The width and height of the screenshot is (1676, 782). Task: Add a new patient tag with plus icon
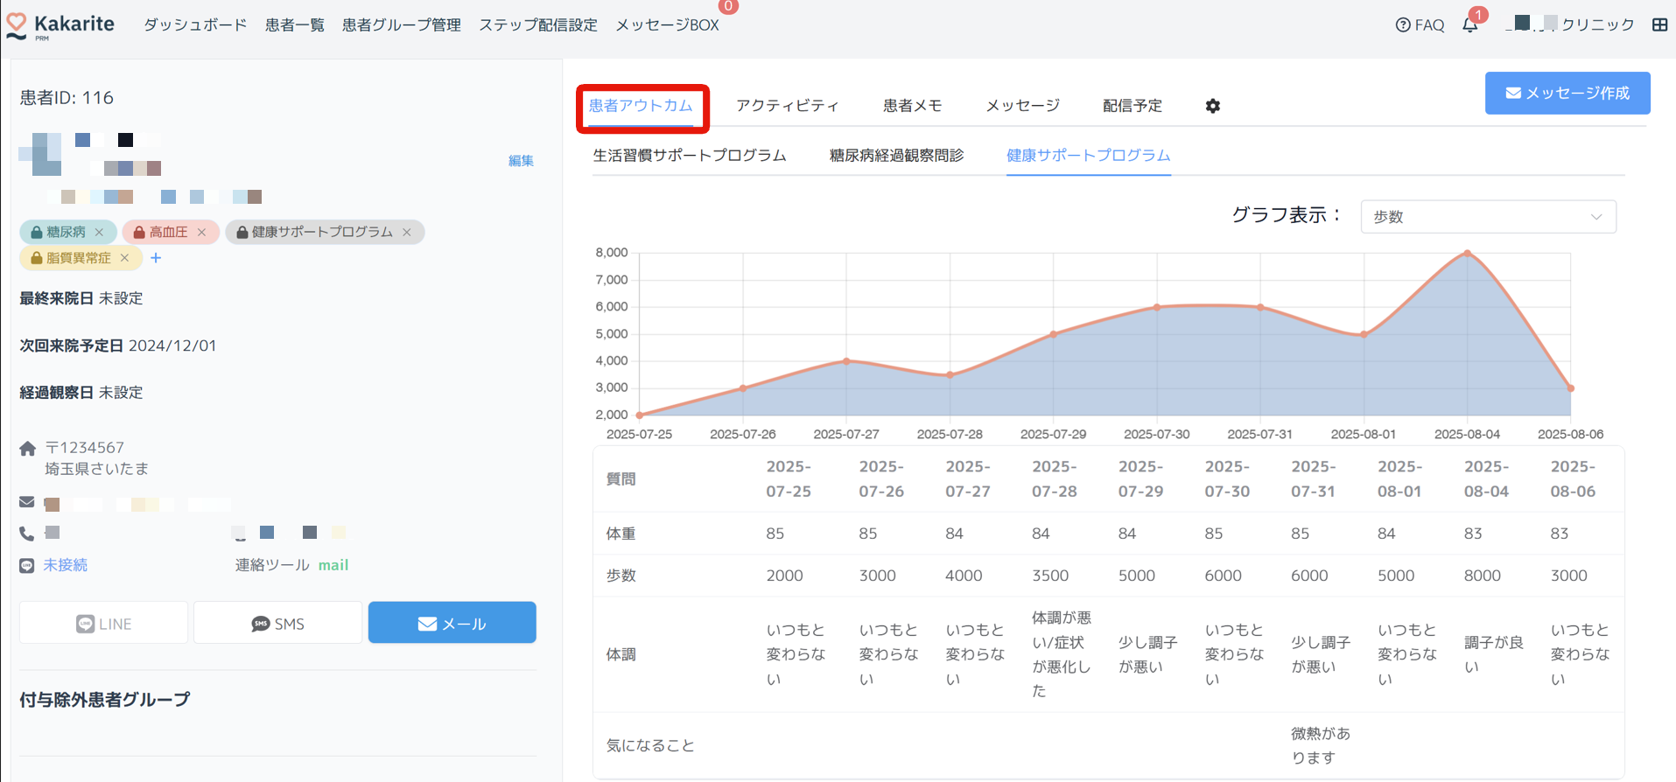[156, 258]
